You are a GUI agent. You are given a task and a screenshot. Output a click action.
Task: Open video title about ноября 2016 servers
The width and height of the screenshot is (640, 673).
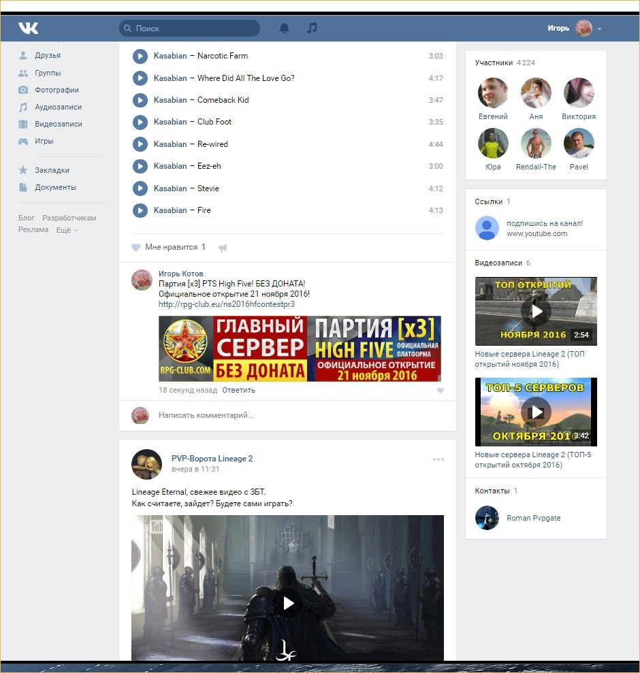[530, 359]
